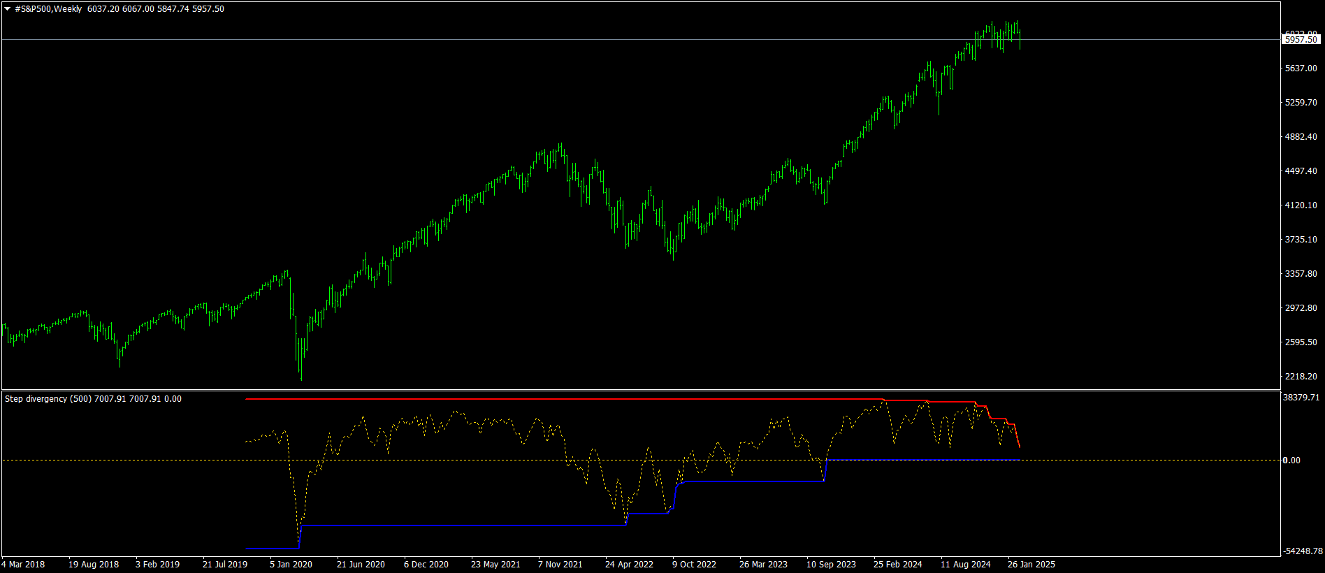Image resolution: width=1325 pixels, height=573 pixels.
Task: Click the 25 Feb 2024 date label
Action: tap(897, 565)
